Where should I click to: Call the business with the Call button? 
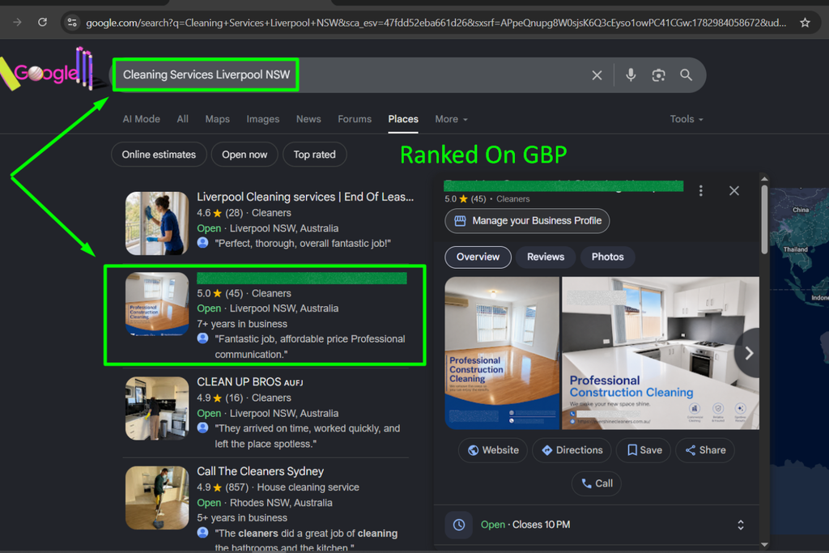(597, 483)
